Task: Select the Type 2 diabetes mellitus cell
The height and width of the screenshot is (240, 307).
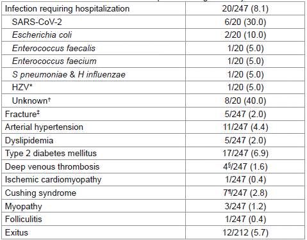Action: click(51, 154)
